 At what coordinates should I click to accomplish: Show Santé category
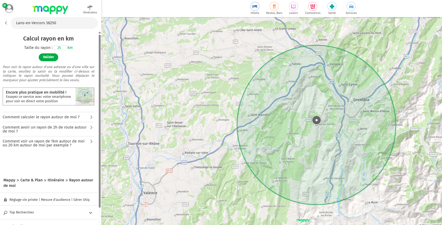pos(332,8)
